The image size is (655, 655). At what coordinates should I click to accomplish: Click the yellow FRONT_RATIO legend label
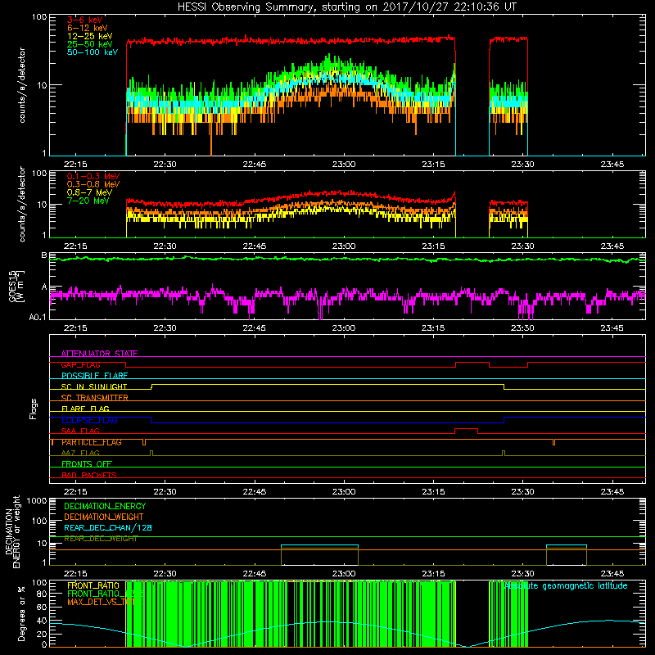tap(93, 585)
